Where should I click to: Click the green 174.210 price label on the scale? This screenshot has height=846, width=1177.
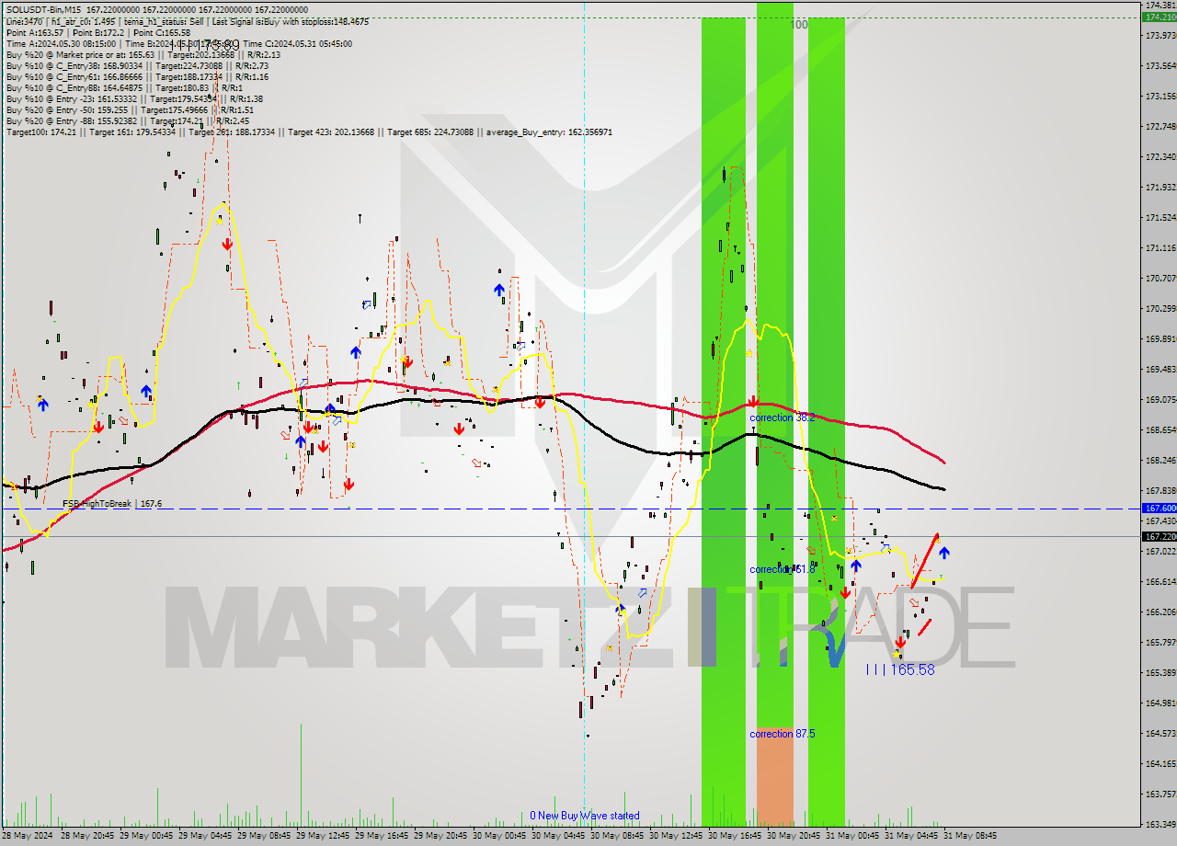tap(1158, 16)
